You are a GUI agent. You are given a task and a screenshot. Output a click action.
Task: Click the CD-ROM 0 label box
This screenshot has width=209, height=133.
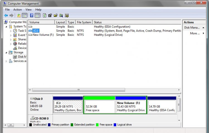coord(40,118)
